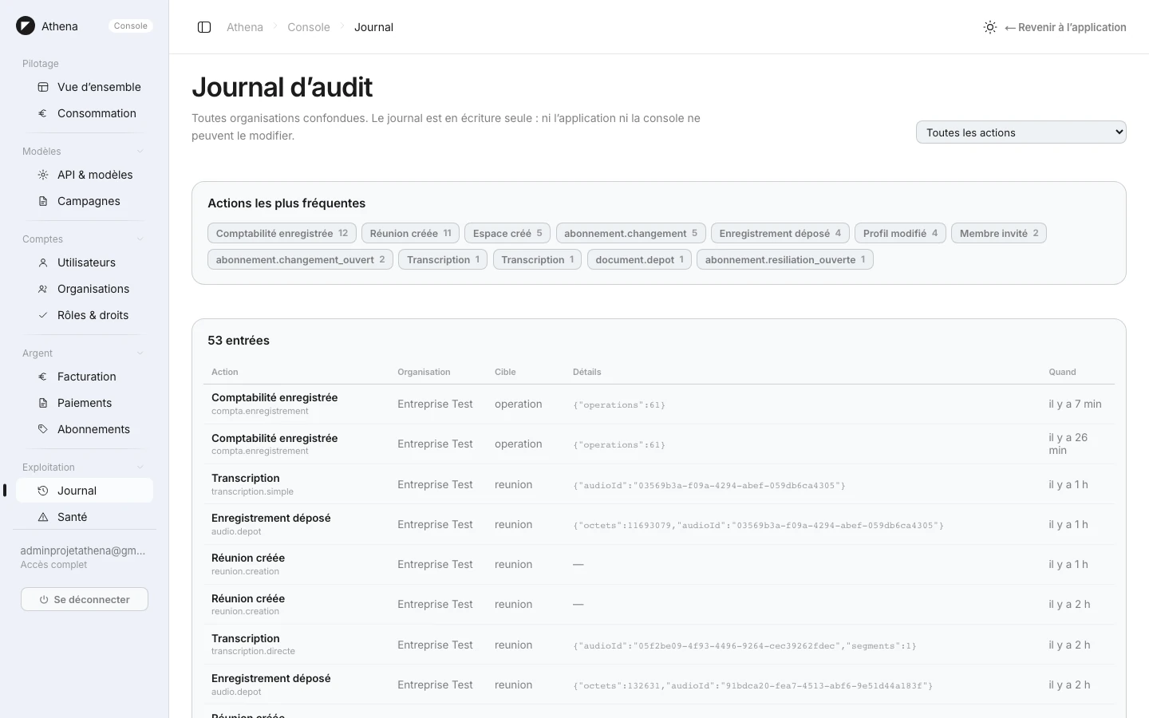This screenshot has width=1149, height=718.
Task: Click the Membre invité 2 chip
Action: coord(999,233)
